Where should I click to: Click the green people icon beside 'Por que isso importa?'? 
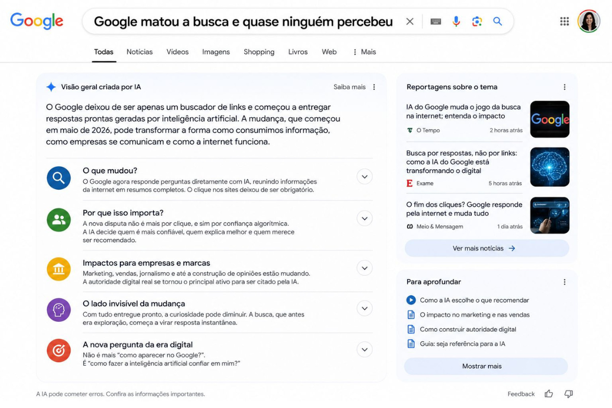click(59, 220)
